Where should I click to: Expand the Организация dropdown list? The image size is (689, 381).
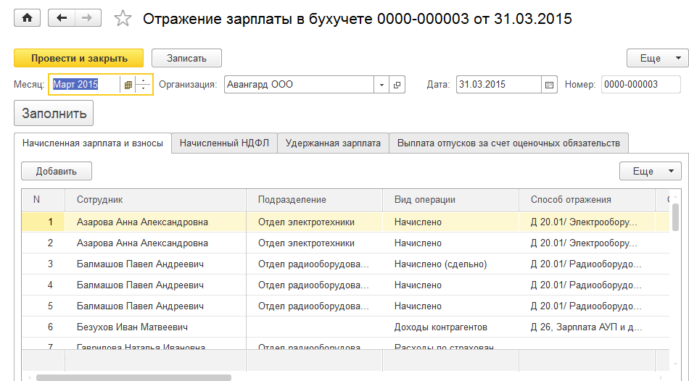point(381,85)
